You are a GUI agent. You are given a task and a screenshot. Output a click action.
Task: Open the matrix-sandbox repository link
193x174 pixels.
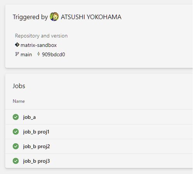(x=39, y=45)
